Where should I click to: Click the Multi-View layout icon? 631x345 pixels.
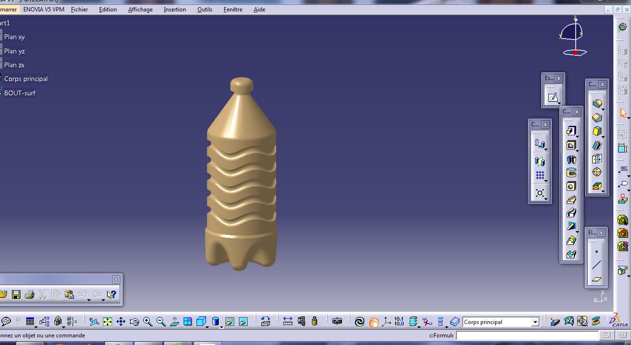pyautogui.click(x=187, y=322)
